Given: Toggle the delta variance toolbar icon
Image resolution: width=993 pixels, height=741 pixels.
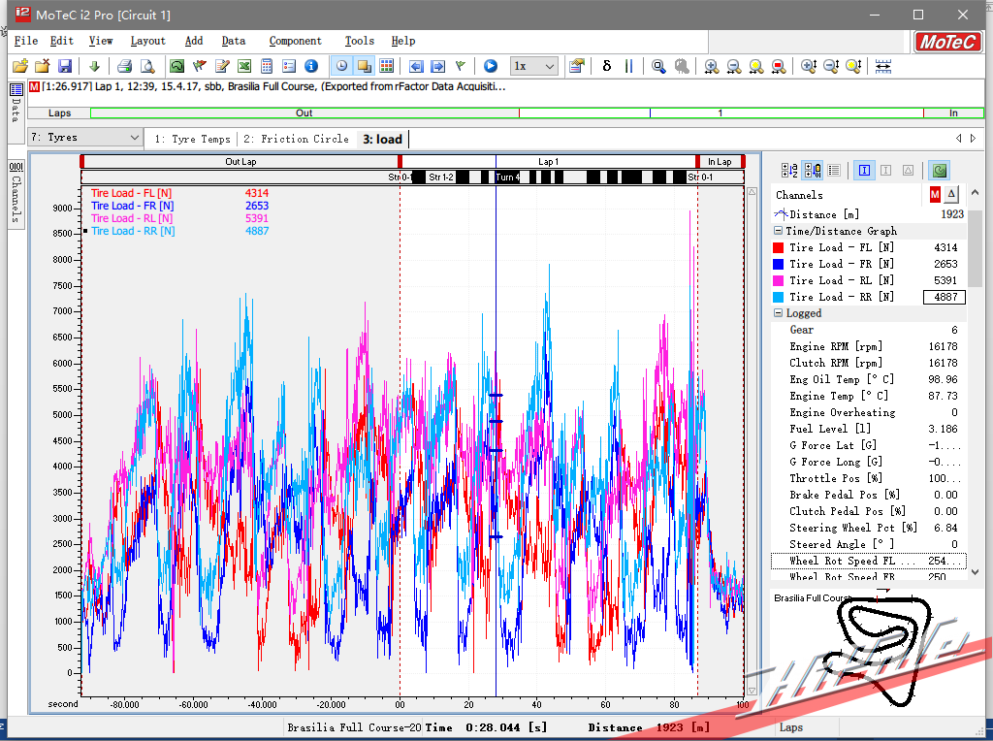Looking at the screenshot, I should click(607, 66).
